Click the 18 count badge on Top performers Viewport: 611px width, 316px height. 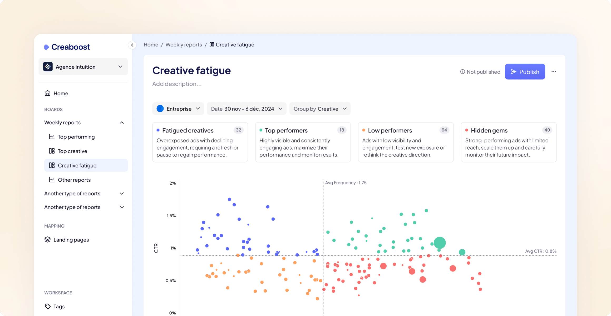pyautogui.click(x=342, y=130)
